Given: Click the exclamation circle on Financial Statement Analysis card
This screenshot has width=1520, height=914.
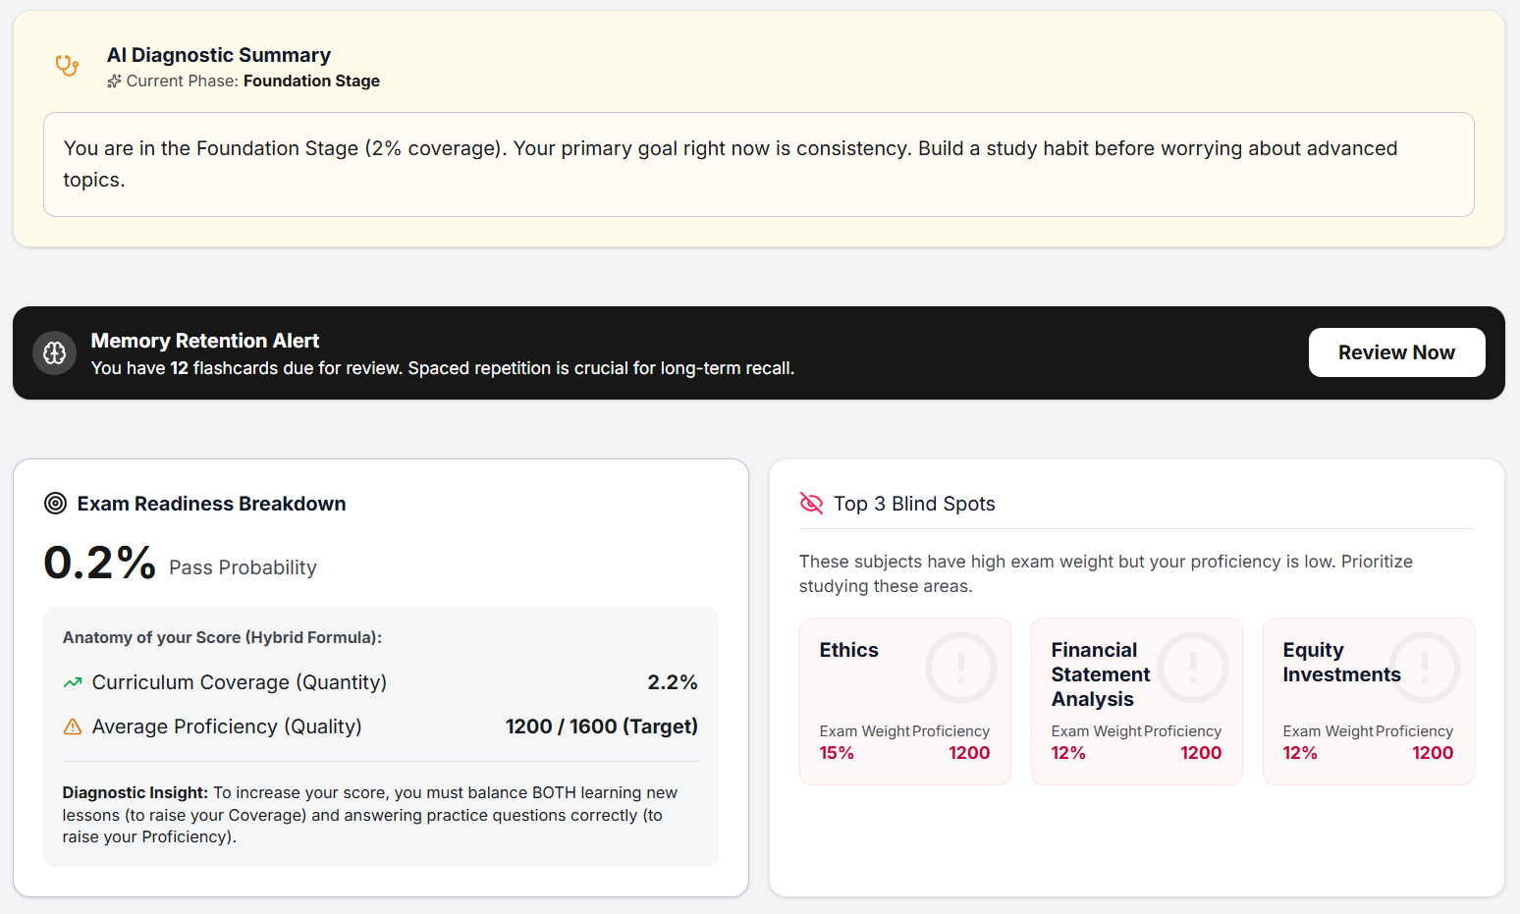Looking at the screenshot, I should 1193,668.
